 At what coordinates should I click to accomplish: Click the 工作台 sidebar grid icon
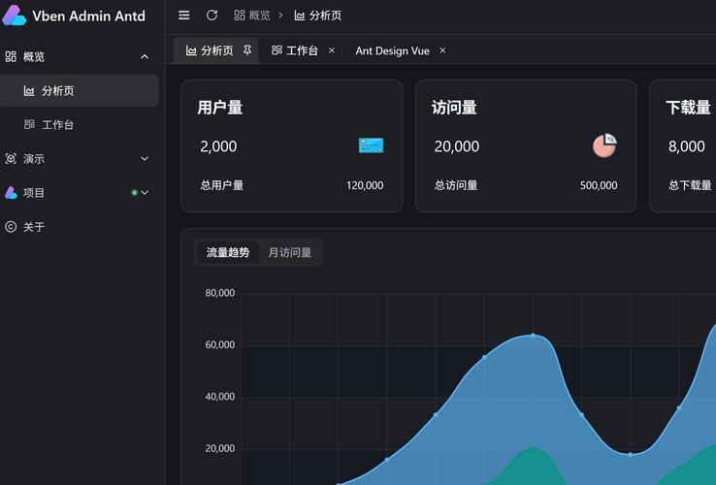click(x=29, y=124)
